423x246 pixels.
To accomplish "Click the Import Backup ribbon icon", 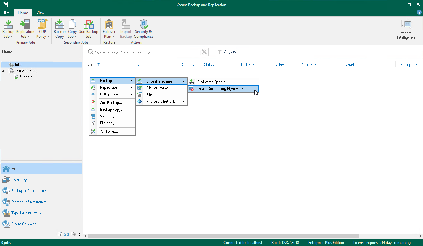I will 126,29.
